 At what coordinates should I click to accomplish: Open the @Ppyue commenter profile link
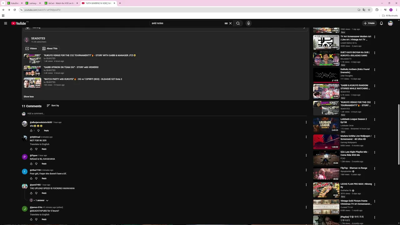point(33,155)
